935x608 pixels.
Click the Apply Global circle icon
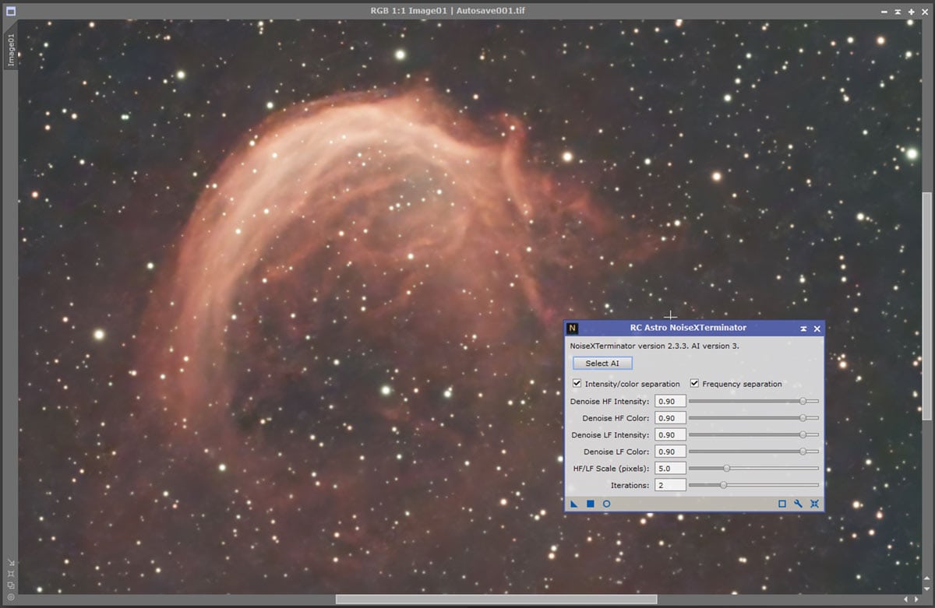(x=606, y=504)
